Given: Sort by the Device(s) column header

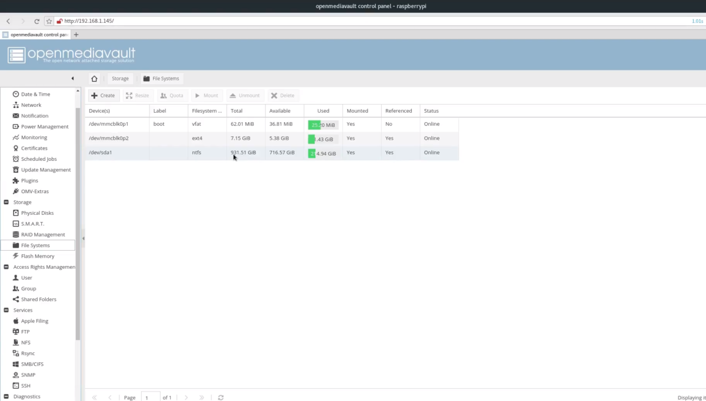Looking at the screenshot, I should (x=117, y=110).
